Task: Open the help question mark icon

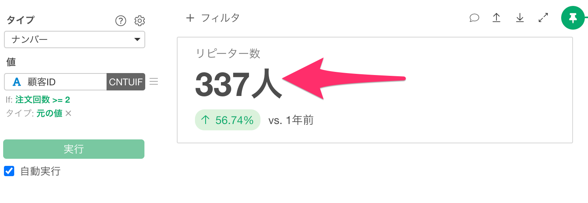Action: click(121, 21)
